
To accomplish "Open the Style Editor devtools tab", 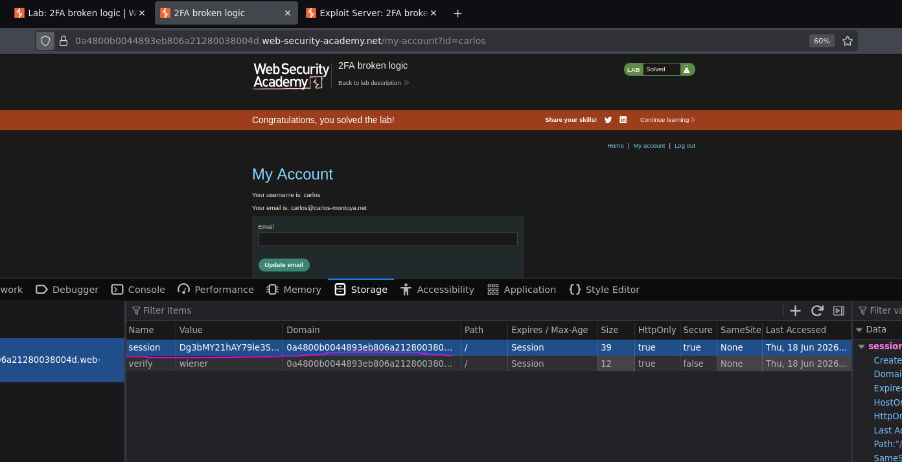I will pyautogui.click(x=605, y=290).
